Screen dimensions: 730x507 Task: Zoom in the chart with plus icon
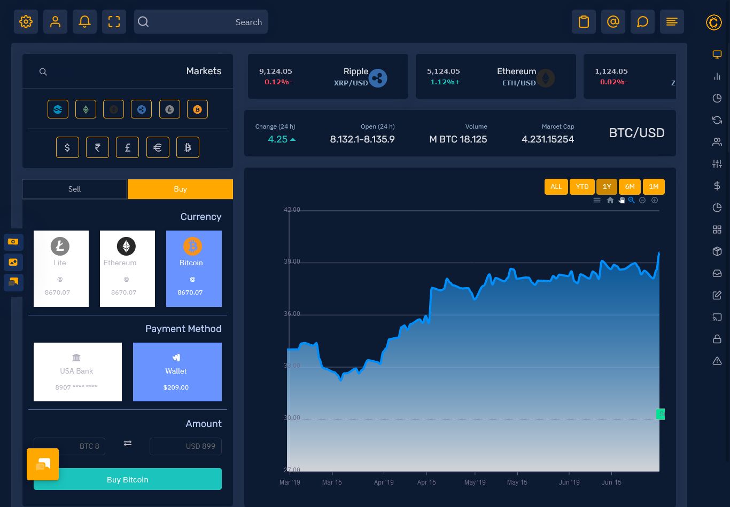point(655,200)
